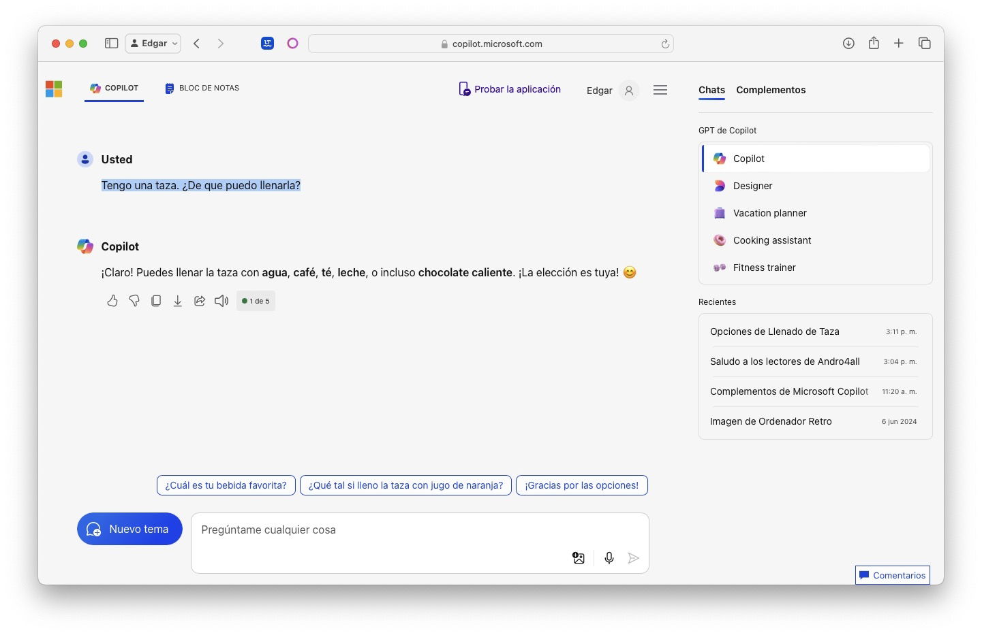The width and height of the screenshot is (982, 635).
Task: Open the purple circle extension icon
Action: 292,44
